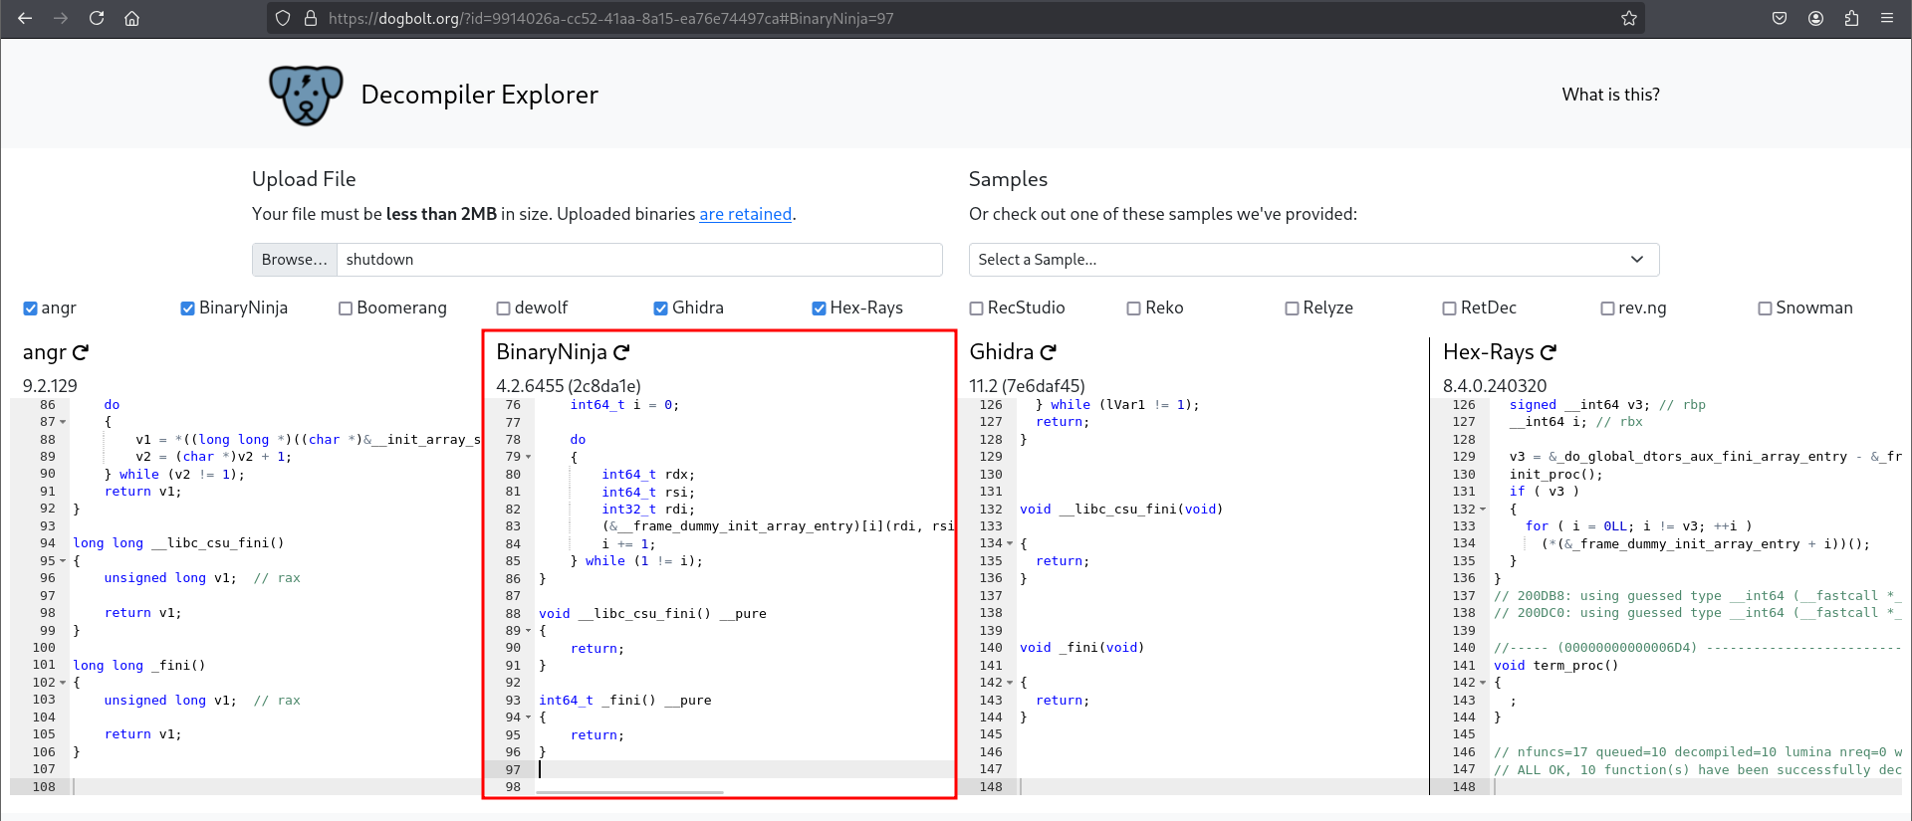
Task: Follow the 'are retained' link
Action: pyautogui.click(x=745, y=214)
